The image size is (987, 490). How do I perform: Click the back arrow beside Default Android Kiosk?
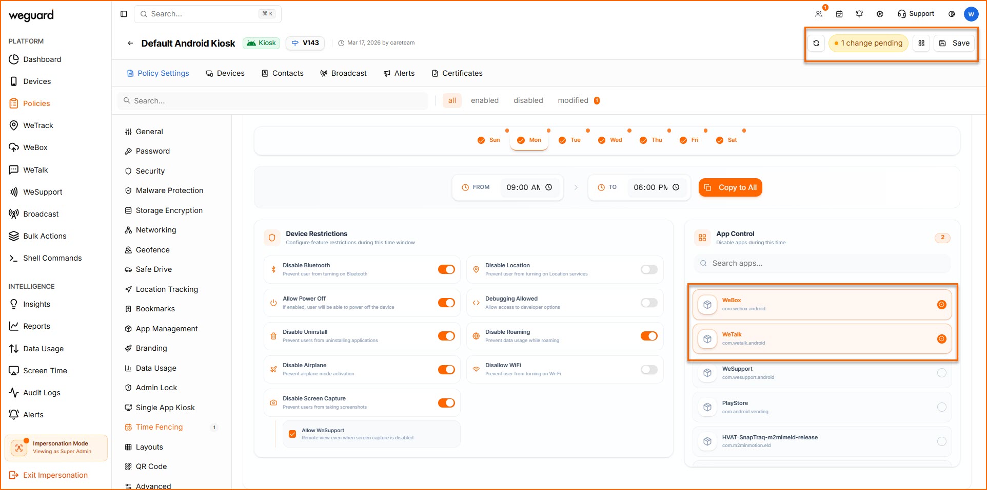(130, 44)
